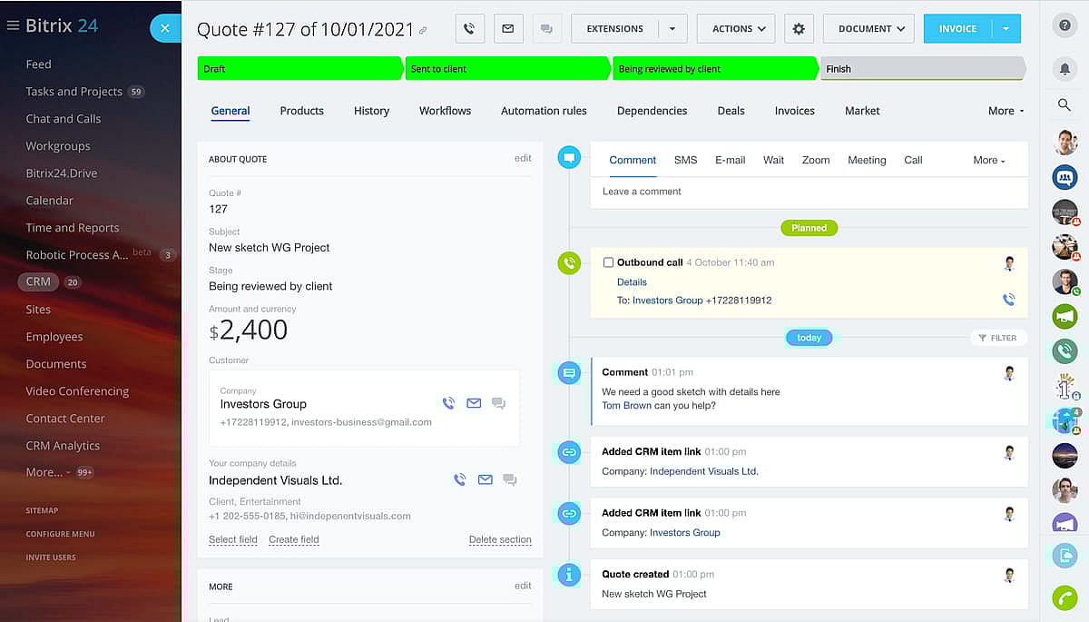
Task: Open the Actions dropdown
Action: (736, 29)
